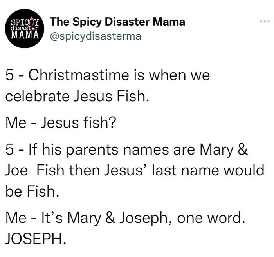Click the line 'Me - Jesus fish?'
274x257 pixels.
click(x=61, y=122)
